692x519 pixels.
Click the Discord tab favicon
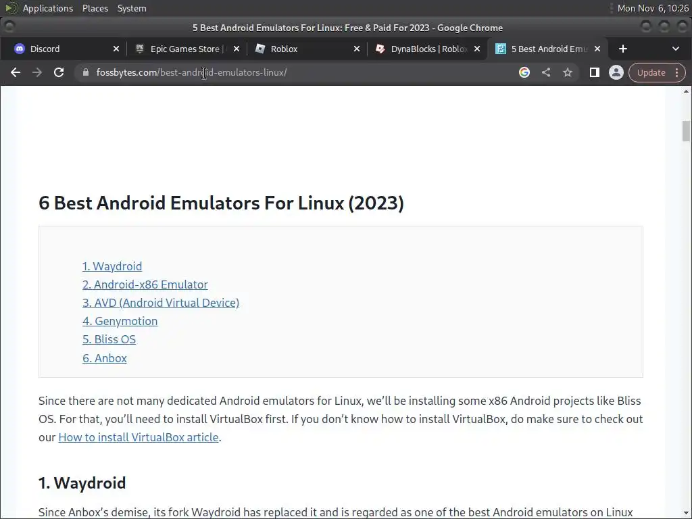coord(20,49)
